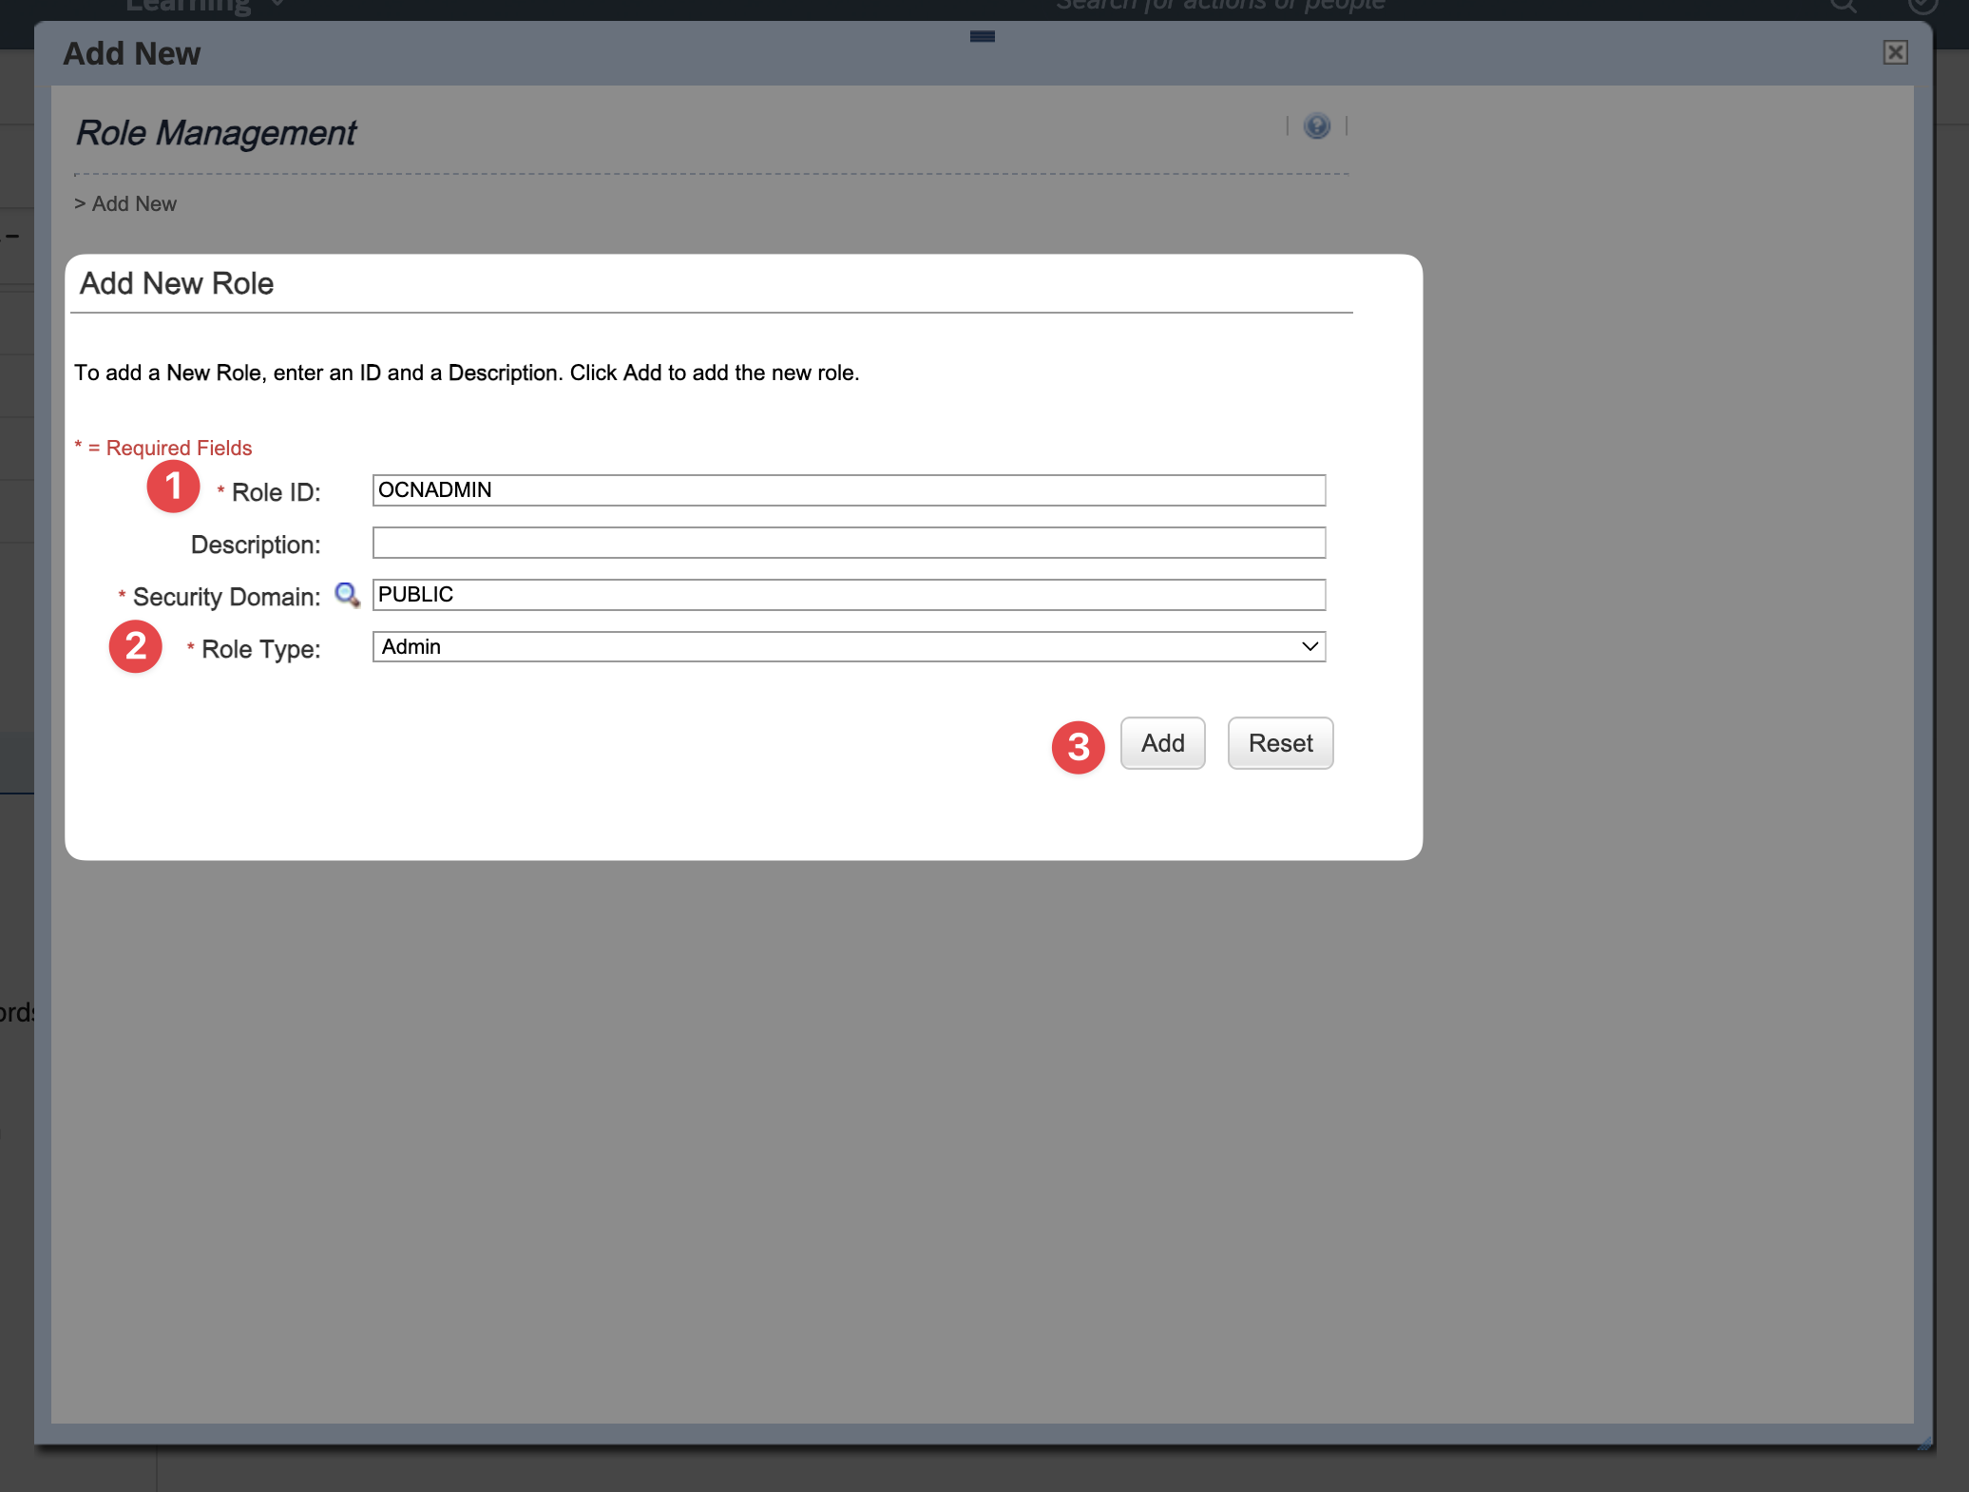
Task: Click the drag handle atop the dialog
Action: pos(982,36)
